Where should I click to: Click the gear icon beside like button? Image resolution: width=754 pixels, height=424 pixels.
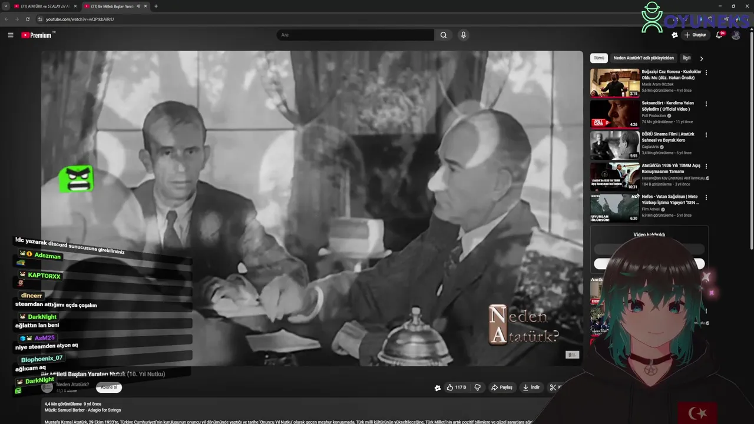(438, 387)
